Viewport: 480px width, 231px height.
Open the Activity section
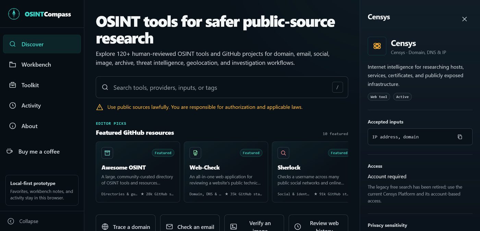click(x=42, y=106)
